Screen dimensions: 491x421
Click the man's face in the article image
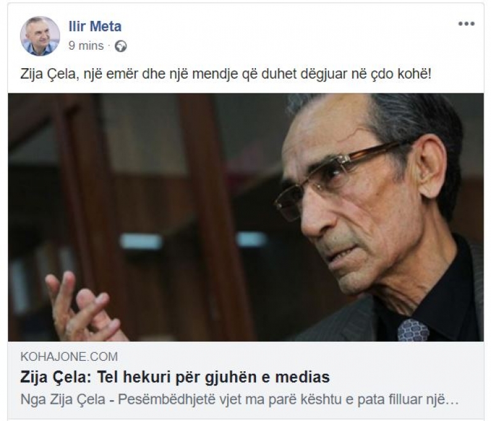tap(350, 200)
